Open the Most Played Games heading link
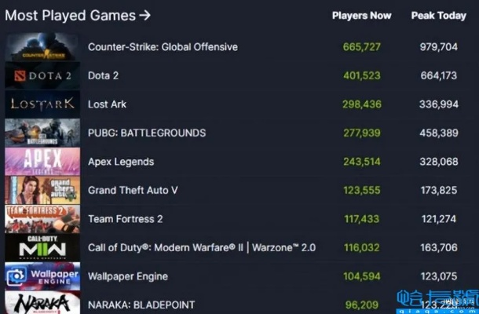The image size is (479, 314). point(78,15)
